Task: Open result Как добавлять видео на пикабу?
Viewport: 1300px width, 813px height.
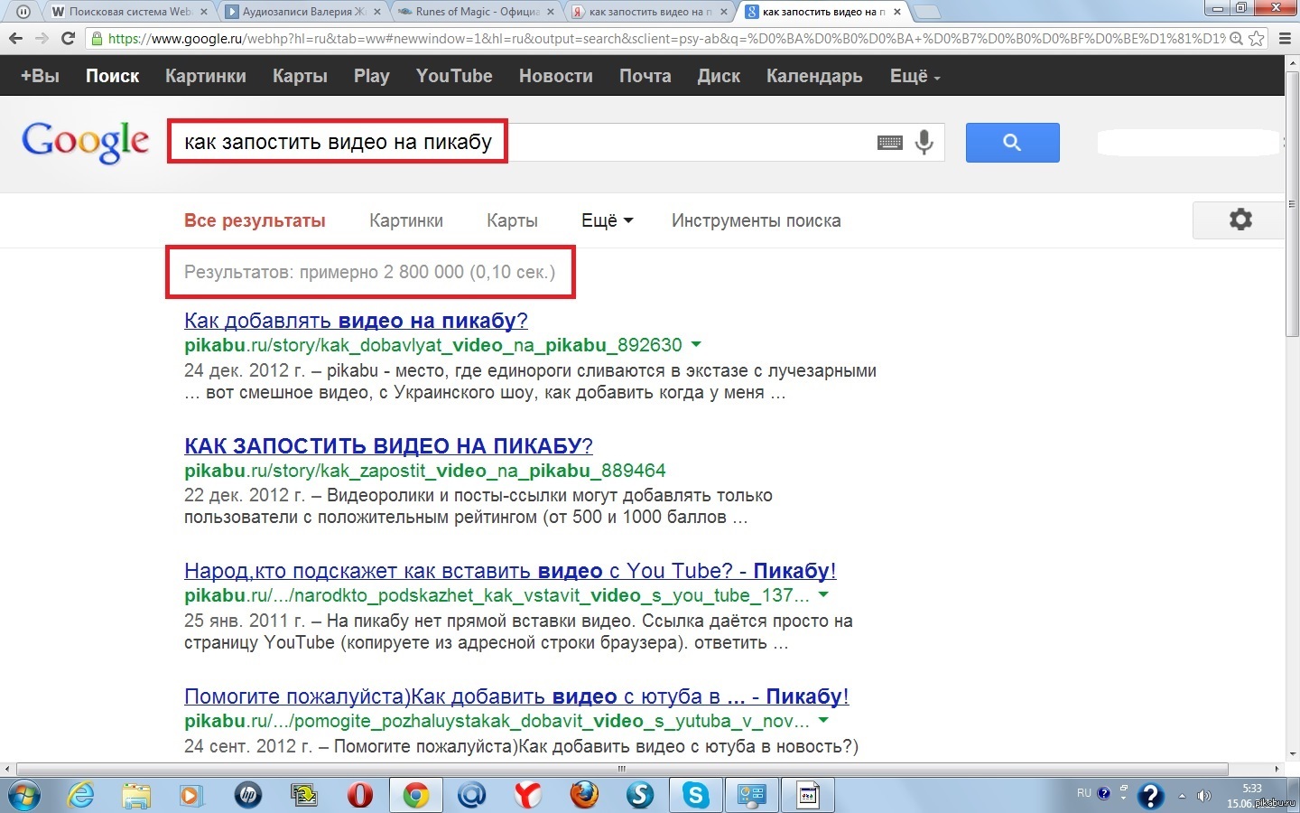Action: [356, 320]
